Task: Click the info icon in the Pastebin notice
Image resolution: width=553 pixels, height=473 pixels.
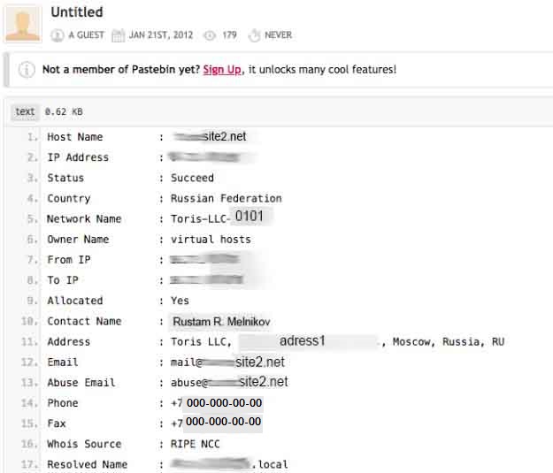Action: coord(27,70)
